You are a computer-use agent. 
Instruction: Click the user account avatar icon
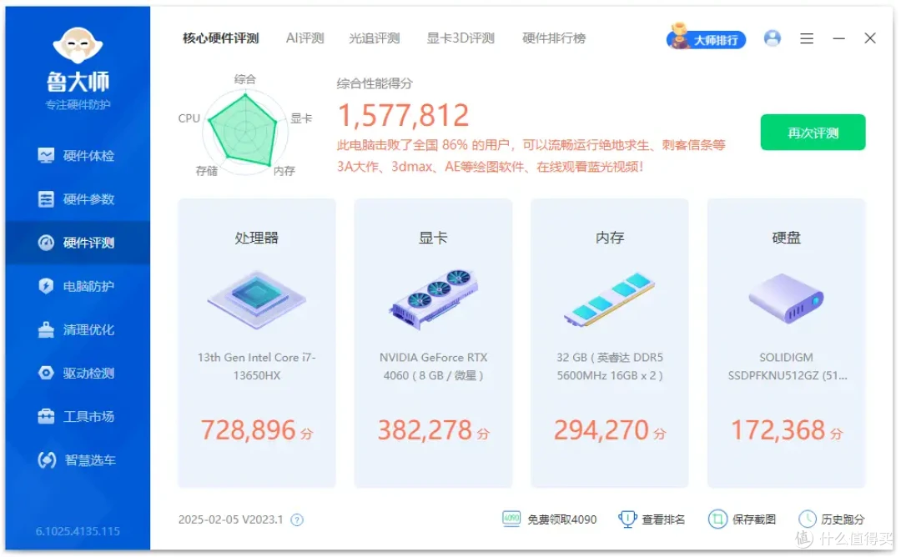(773, 38)
